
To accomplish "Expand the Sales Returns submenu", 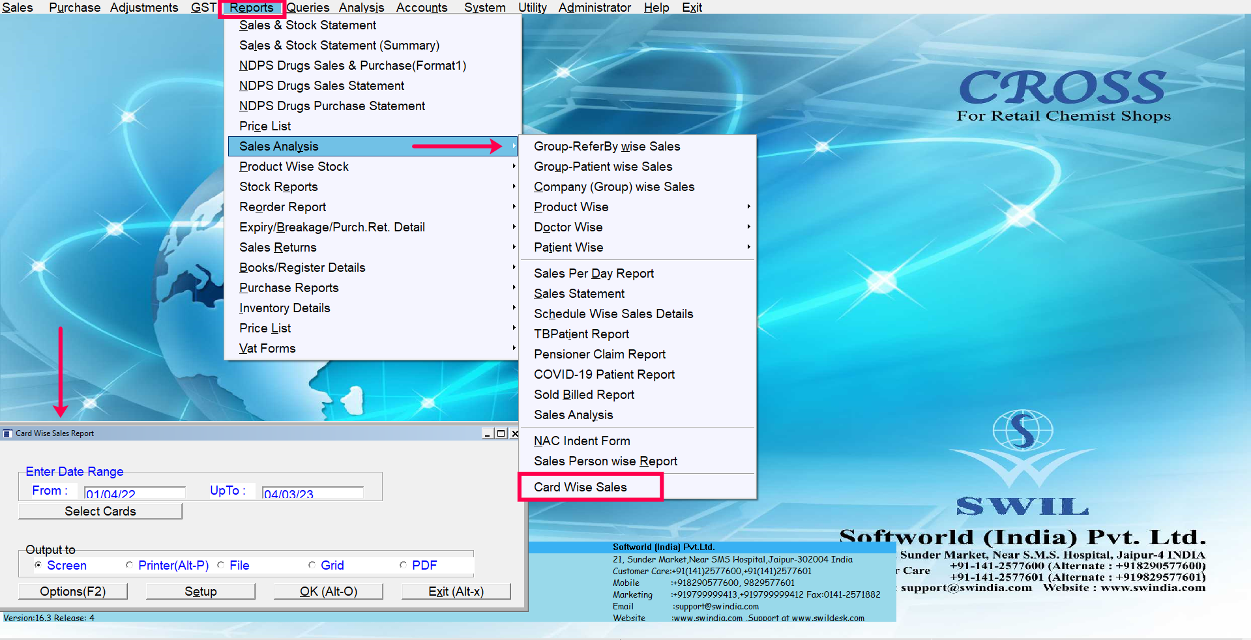I will (373, 248).
